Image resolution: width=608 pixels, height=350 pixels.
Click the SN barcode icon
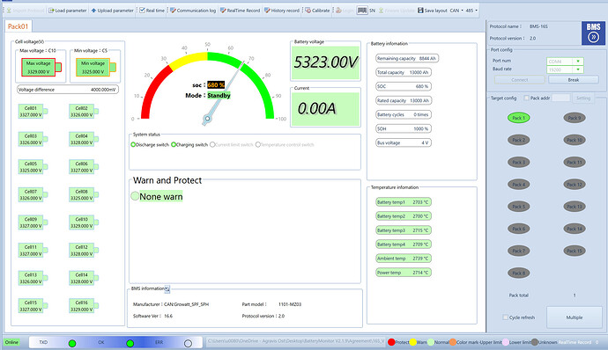click(x=362, y=11)
